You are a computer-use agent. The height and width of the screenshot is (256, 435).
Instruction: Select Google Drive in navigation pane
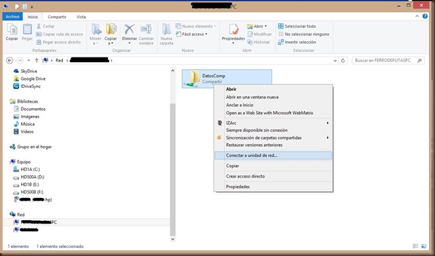point(30,79)
